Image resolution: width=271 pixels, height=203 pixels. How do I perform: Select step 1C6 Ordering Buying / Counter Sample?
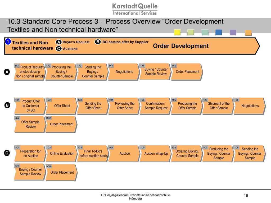(x=187, y=154)
